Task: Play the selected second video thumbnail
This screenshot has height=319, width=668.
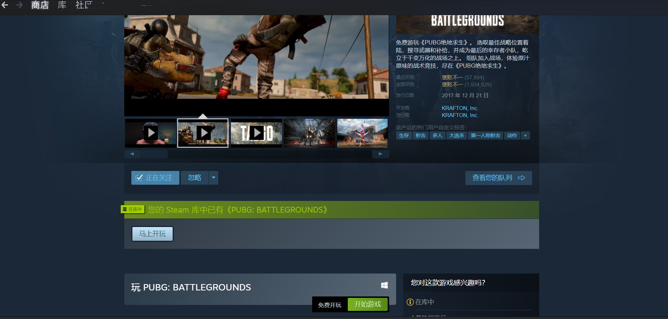Action: tap(203, 133)
